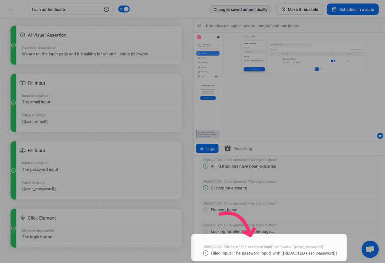Select the Click Element step title
This screenshot has width=385, height=263.
[x=42, y=218]
